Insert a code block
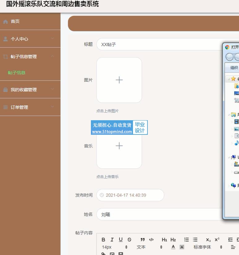 (x=151, y=240)
